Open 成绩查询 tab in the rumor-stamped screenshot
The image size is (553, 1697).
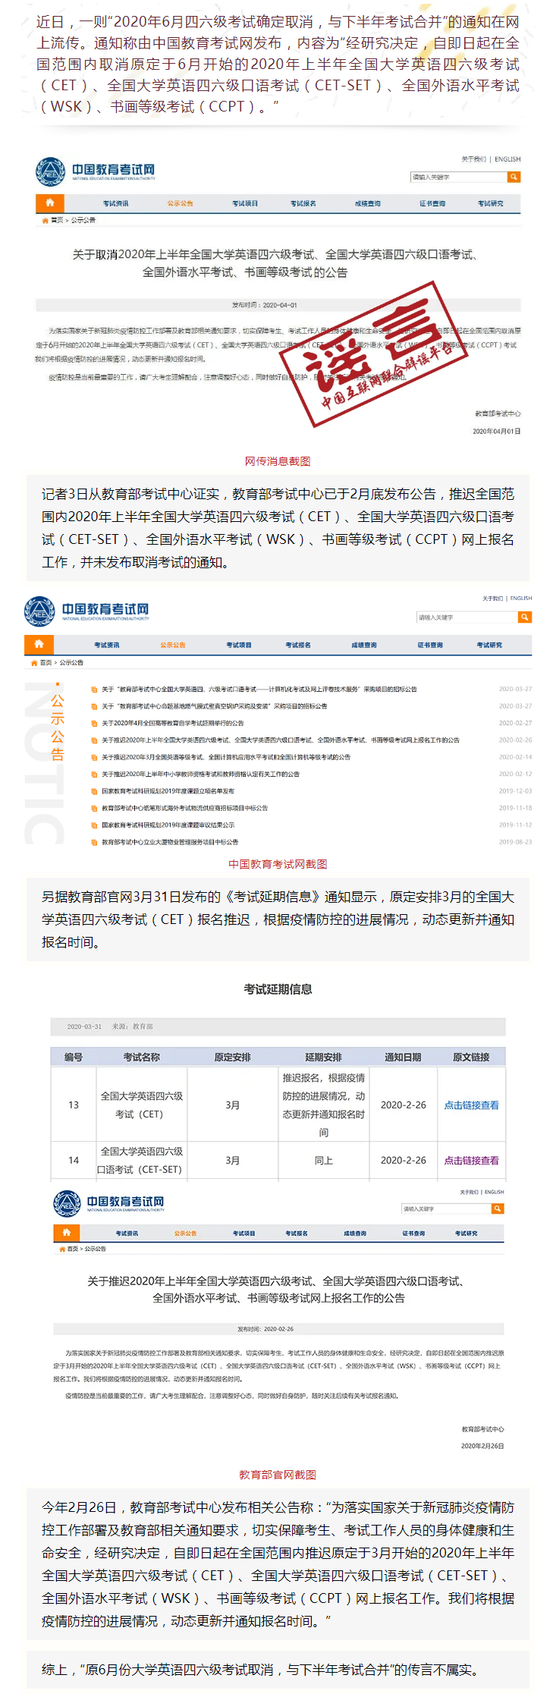pos(368,203)
